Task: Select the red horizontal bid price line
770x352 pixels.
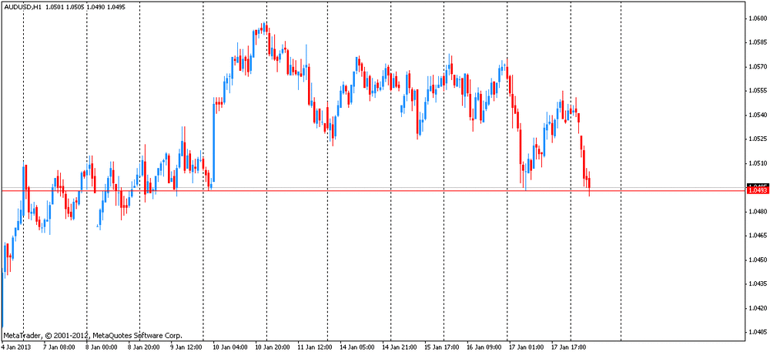Action: point(385,191)
